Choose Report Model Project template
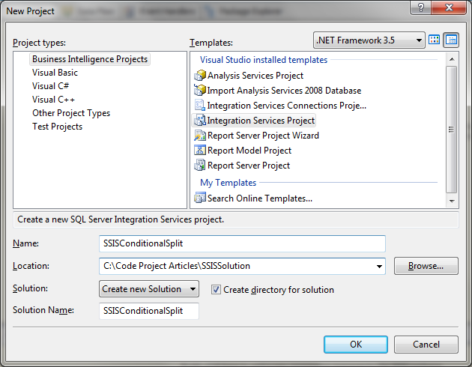 [x=249, y=151]
